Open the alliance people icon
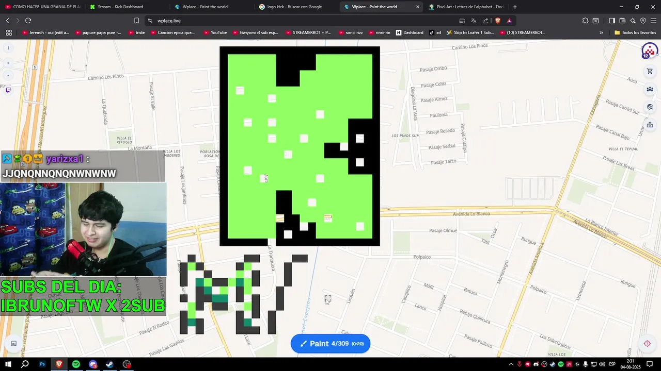Image resolution: width=661 pixels, height=371 pixels. tap(650, 89)
